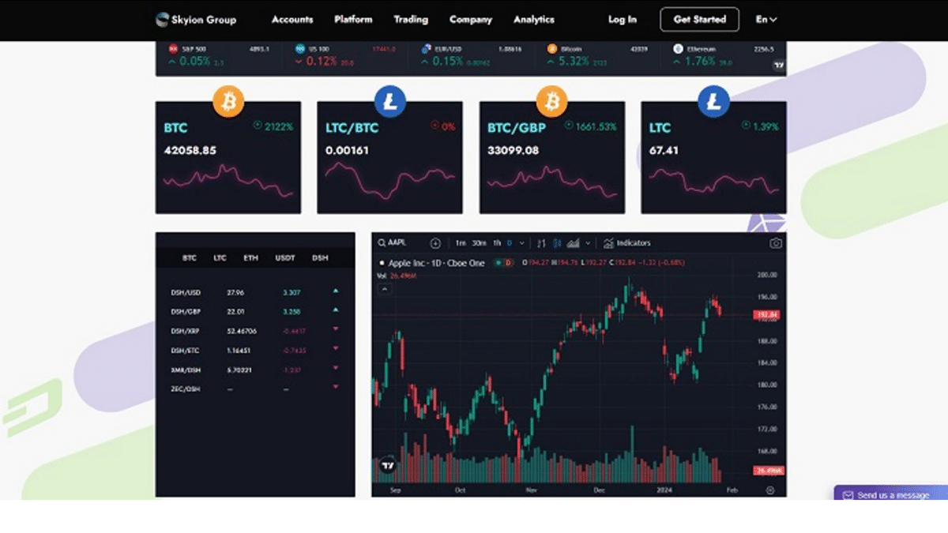Click the chart snapshot camera icon
The image size is (948, 533).
pos(776,243)
